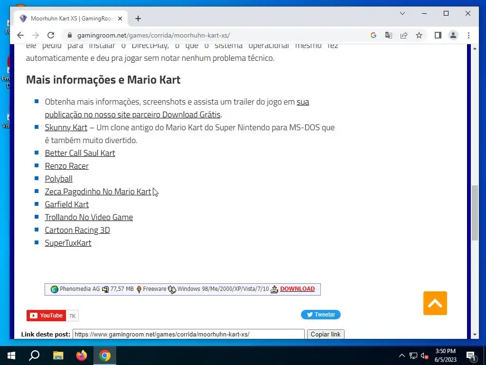Open the Cartoon Racing 3D link
Image resolution: width=486 pixels, height=365 pixels.
click(77, 230)
